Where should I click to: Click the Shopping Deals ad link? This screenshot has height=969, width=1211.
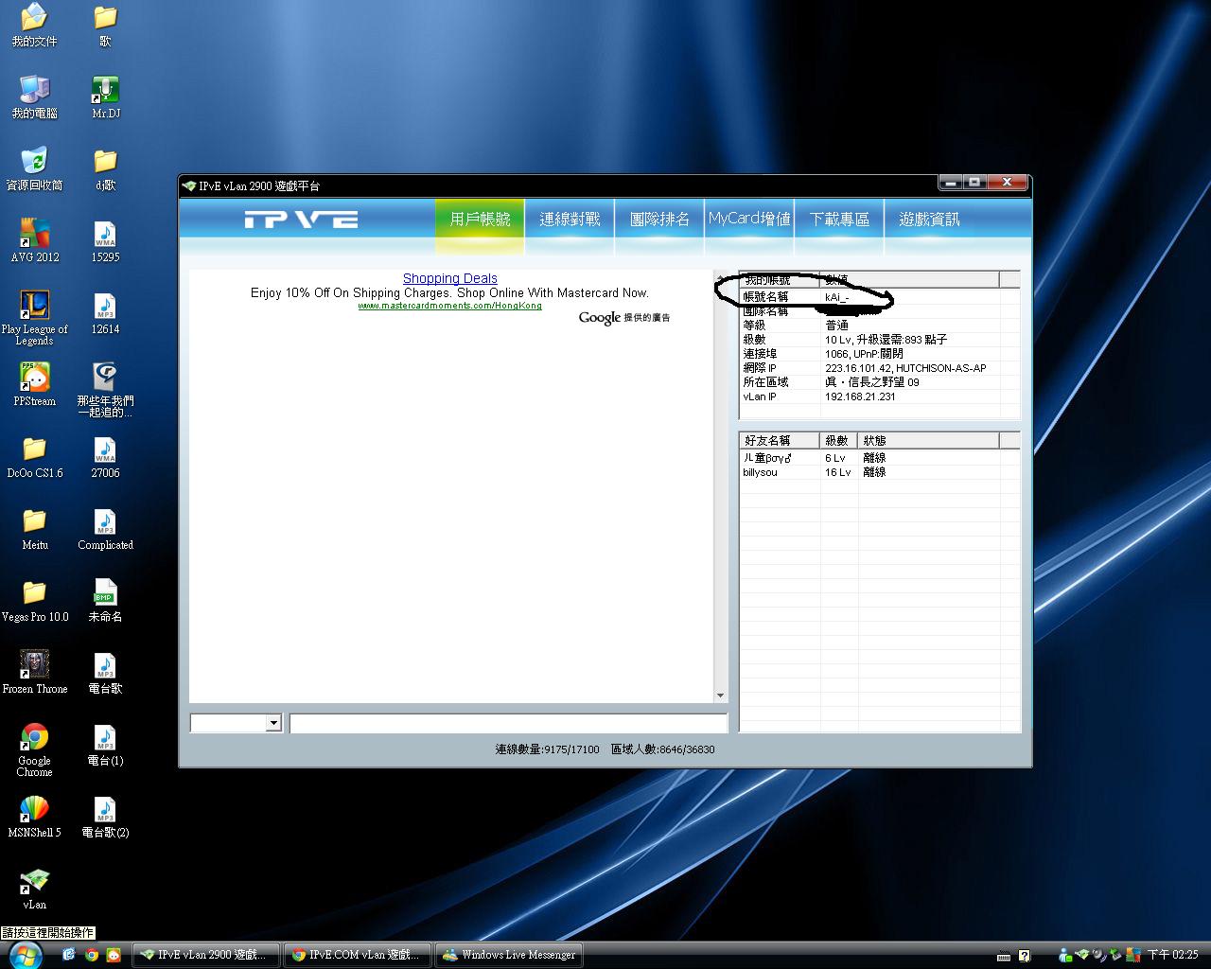pos(449,278)
